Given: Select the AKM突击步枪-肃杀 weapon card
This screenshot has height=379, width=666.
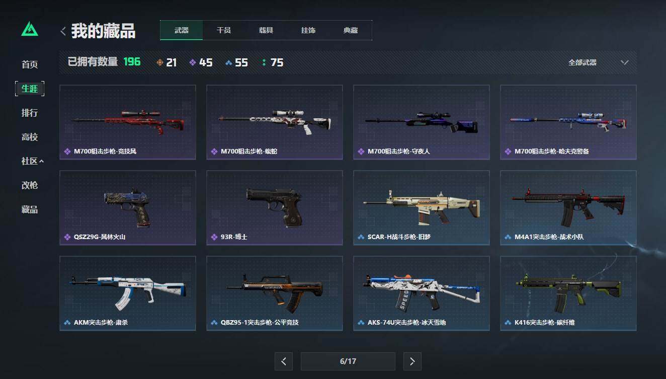Looking at the screenshot, I should pyautogui.click(x=128, y=293).
